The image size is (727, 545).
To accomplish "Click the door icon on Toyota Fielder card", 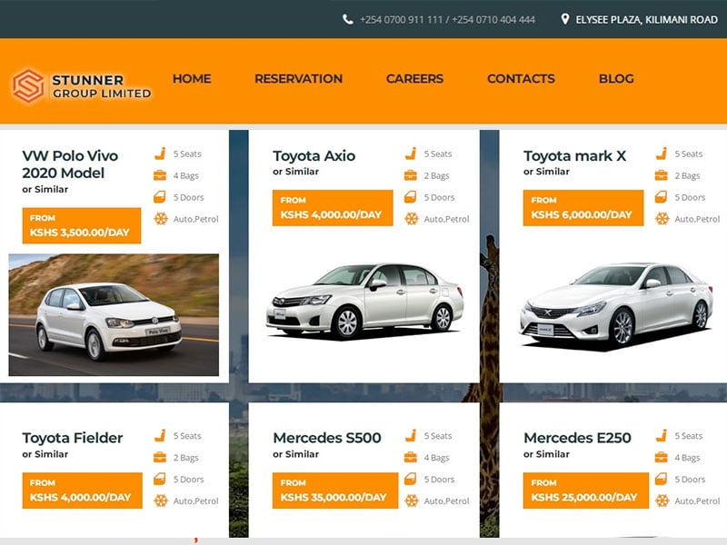I will tap(160, 479).
